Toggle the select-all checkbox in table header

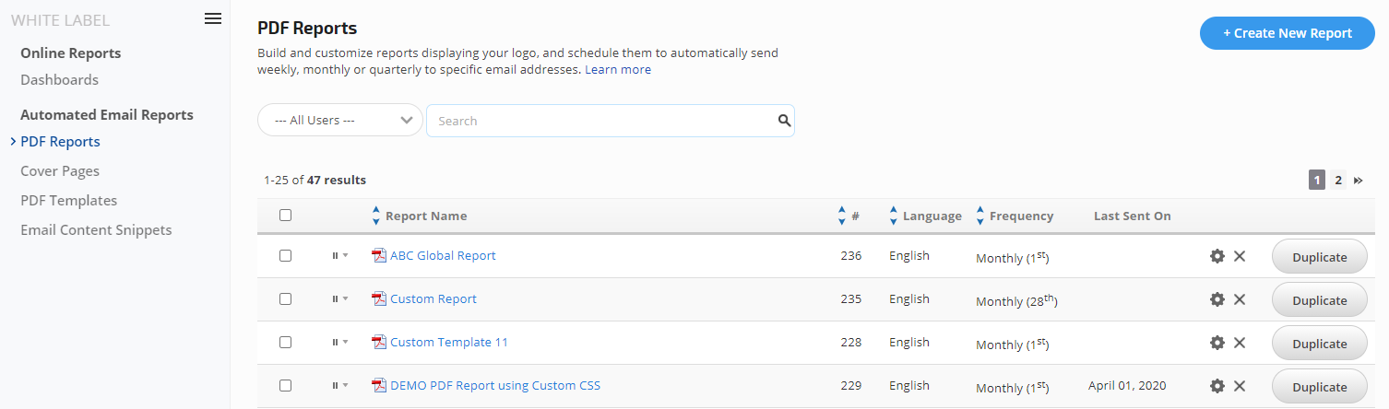pyautogui.click(x=285, y=216)
